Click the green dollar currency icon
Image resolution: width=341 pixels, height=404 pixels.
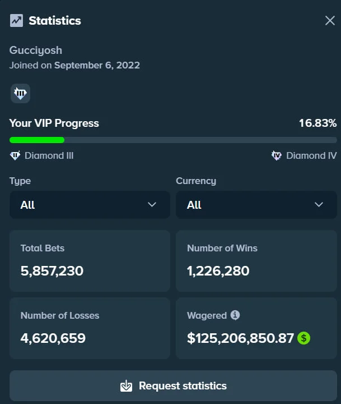pyautogui.click(x=304, y=338)
